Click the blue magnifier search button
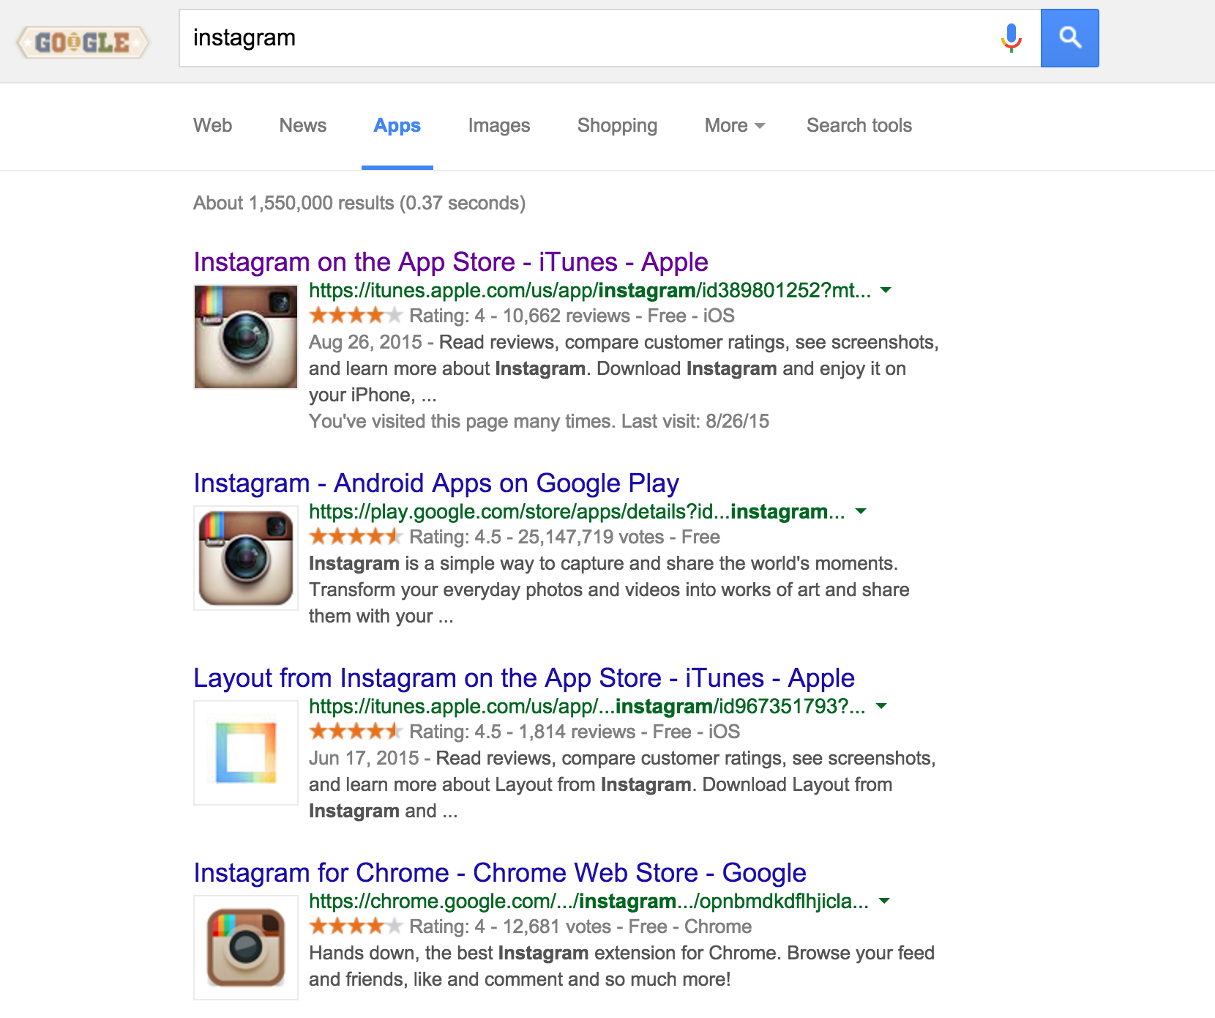Image resolution: width=1215 pixels, height=1018 pixels. [x=1070, y=38]
